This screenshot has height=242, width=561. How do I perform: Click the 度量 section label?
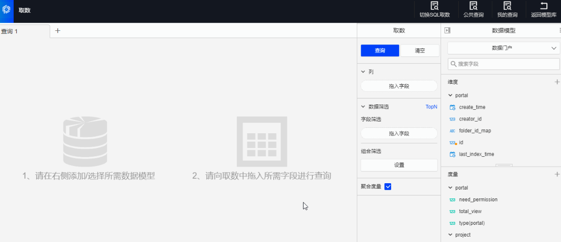(453, 174)
